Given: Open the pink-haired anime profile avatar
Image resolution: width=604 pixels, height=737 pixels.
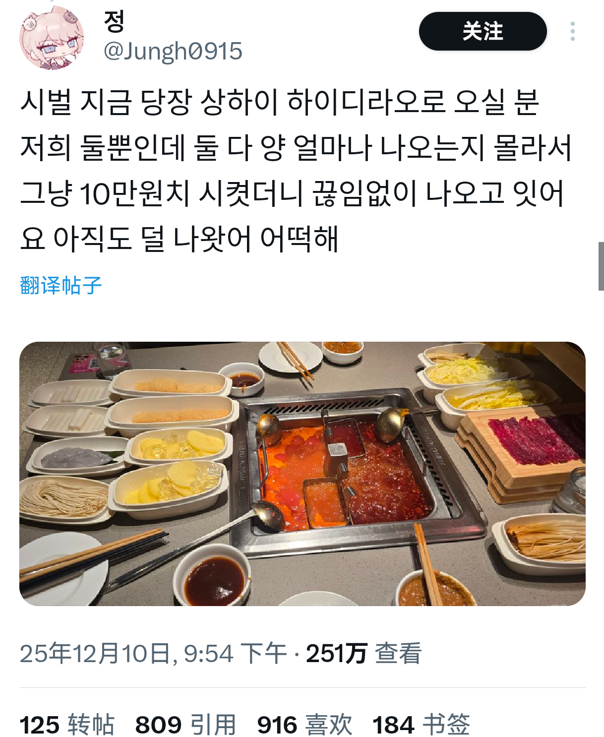Looking at the screenshot, I should pyautogui.click(x=52, y=38).
